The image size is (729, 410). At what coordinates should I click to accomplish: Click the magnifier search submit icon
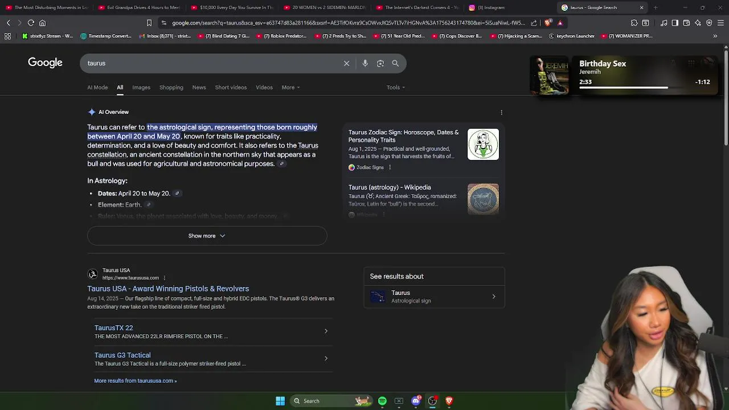(395, 63)
